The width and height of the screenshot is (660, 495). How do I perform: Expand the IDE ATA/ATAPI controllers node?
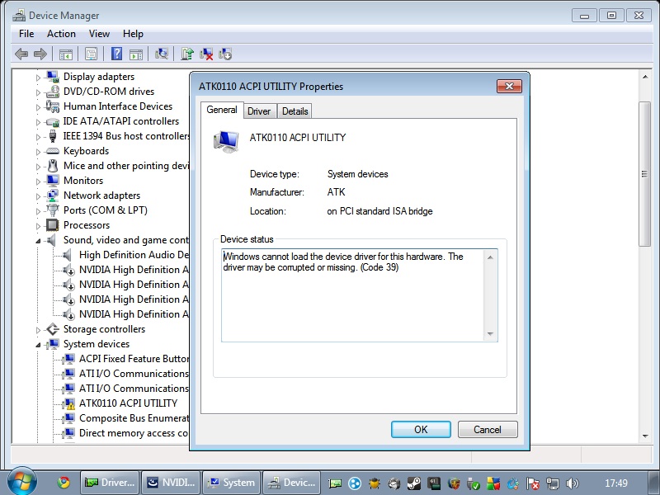click(38, 122)
